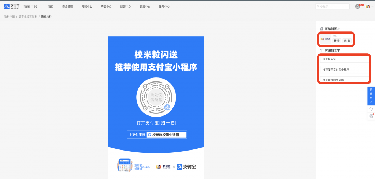Click the phone illustration on the poster
The width and height of the screenshot is (375, 179).
pos(125,165)
